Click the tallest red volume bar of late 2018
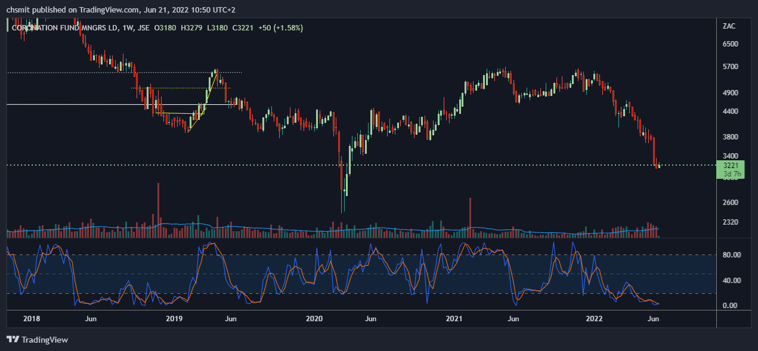The image size is (758, 351). point(159,210)
